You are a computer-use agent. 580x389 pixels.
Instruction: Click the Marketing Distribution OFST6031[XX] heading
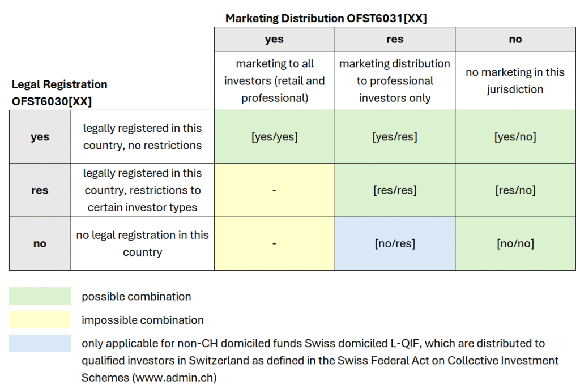point(326,18)
